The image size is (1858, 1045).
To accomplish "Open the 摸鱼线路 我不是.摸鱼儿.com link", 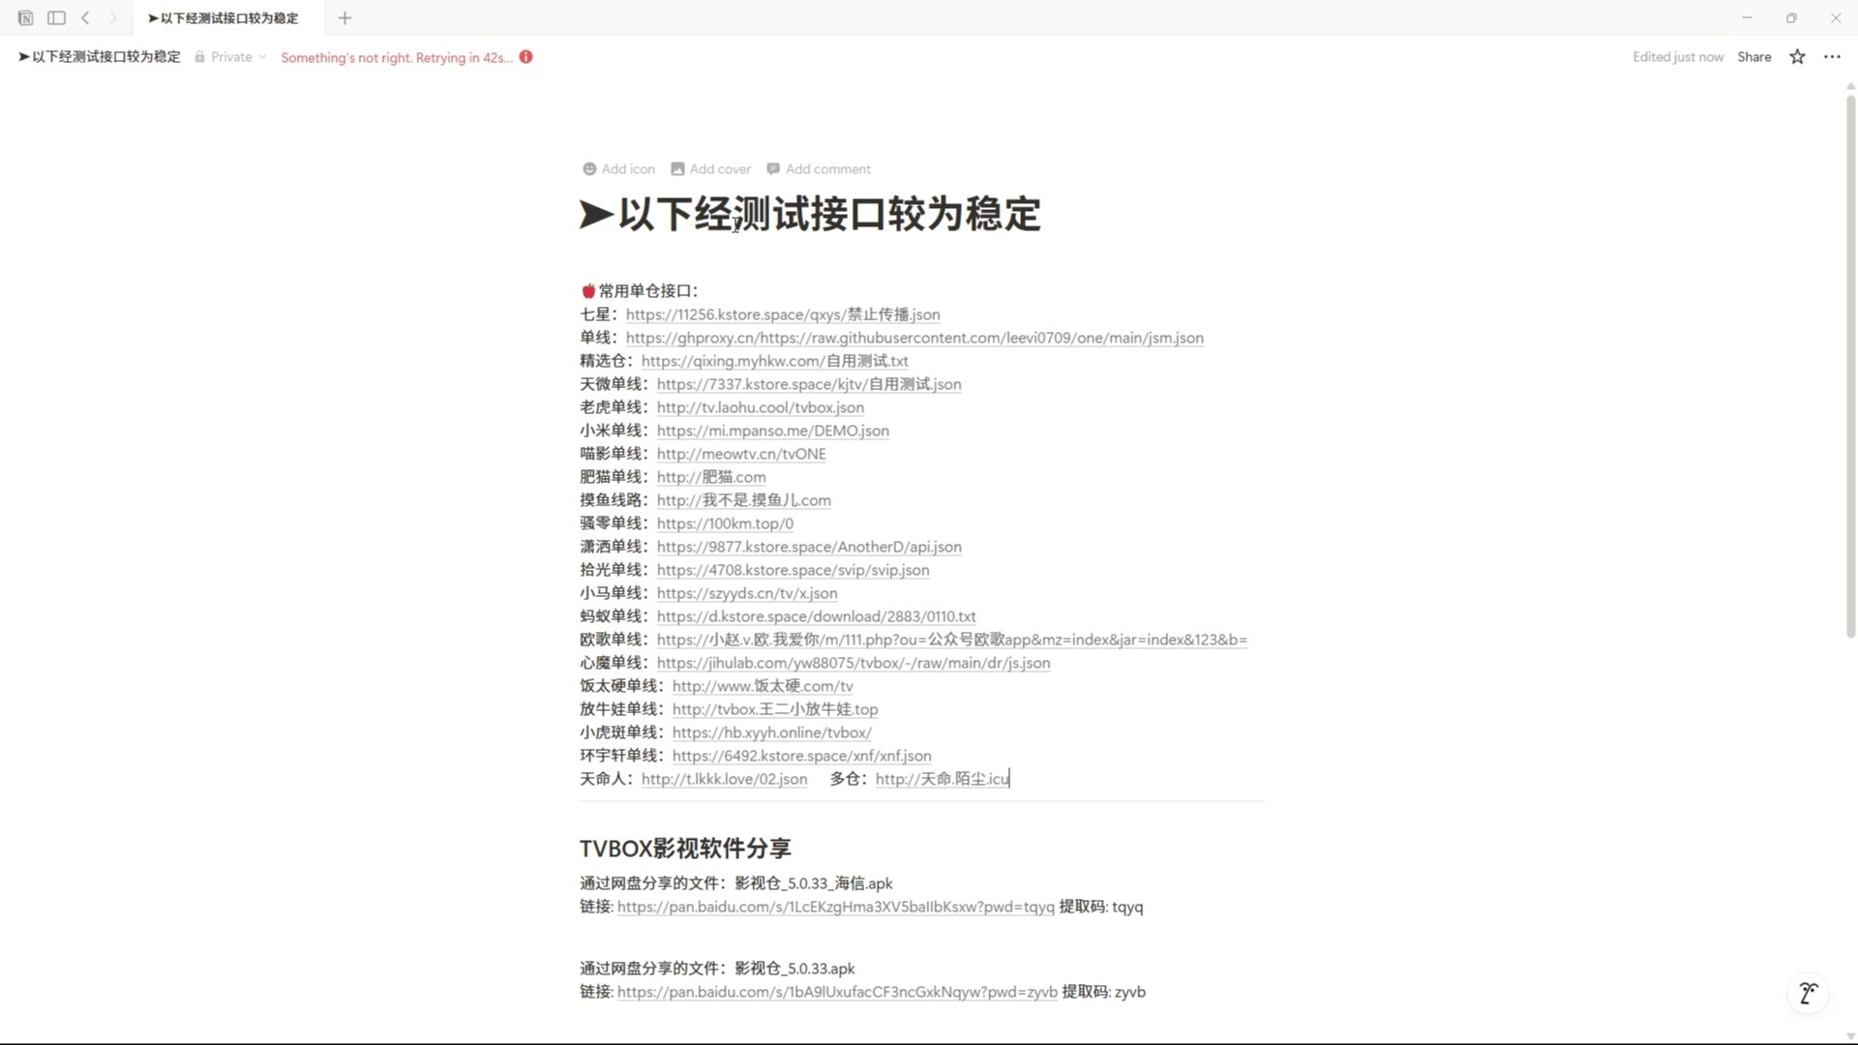I will (x=743, y=500).
